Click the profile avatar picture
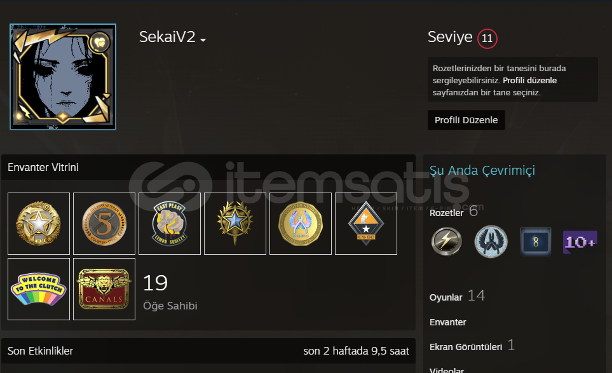 coord(63,77)
